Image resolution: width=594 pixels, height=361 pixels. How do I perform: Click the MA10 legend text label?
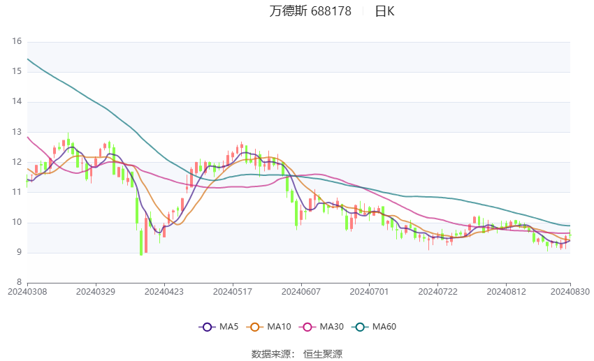[x=280, y=327]
